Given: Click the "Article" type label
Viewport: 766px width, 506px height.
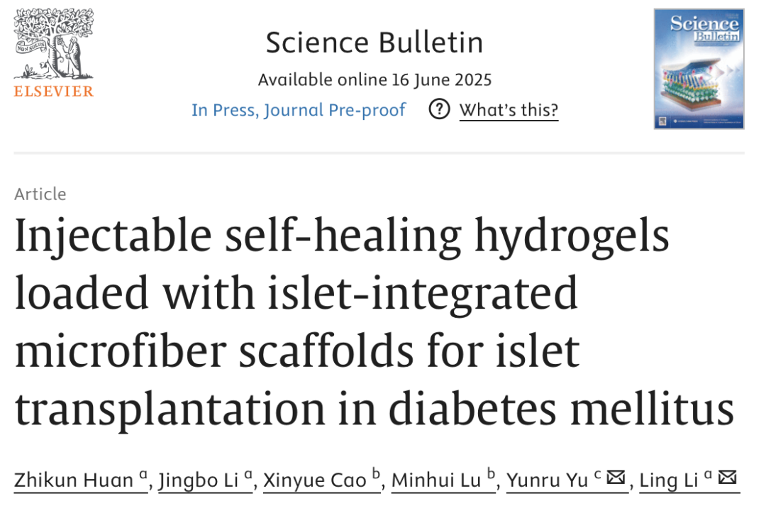Looking at the screenshot, I should click(x=40, y=194).
